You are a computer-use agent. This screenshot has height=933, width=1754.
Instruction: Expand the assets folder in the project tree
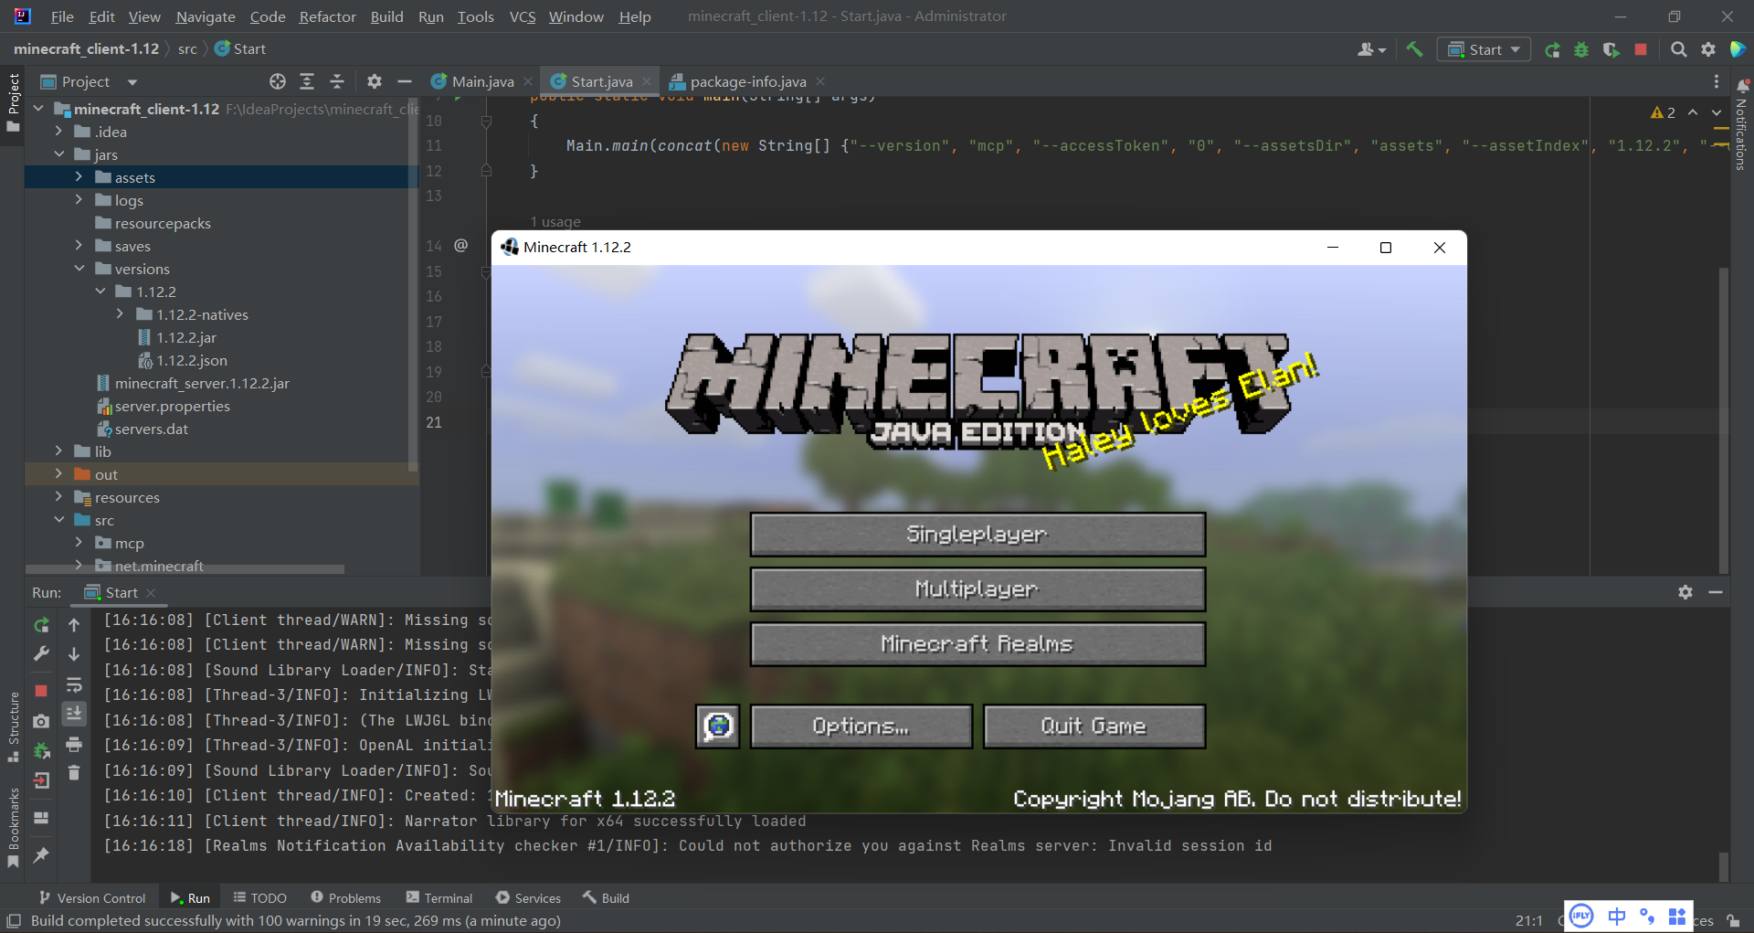[79, 177]
